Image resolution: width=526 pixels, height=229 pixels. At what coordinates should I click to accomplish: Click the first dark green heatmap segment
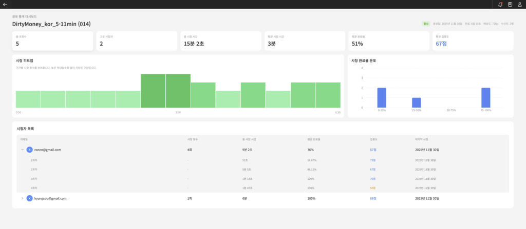pos(153,91)
